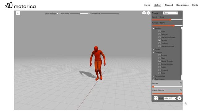Adjust the Thin/Chubby slider
198x111 pixels.
click(x=79, y=14)
